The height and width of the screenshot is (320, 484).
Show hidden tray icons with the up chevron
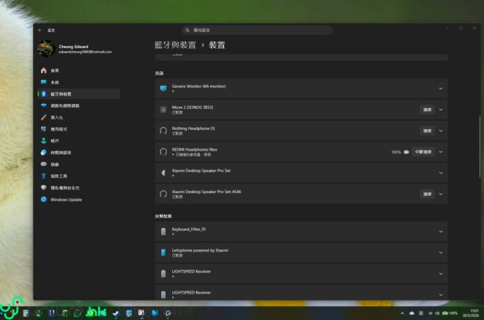[402, 314]
